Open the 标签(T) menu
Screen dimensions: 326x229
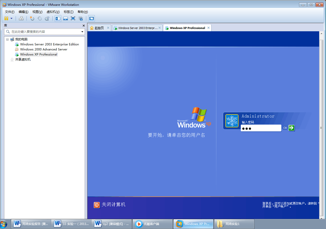(x=69, y=12)
